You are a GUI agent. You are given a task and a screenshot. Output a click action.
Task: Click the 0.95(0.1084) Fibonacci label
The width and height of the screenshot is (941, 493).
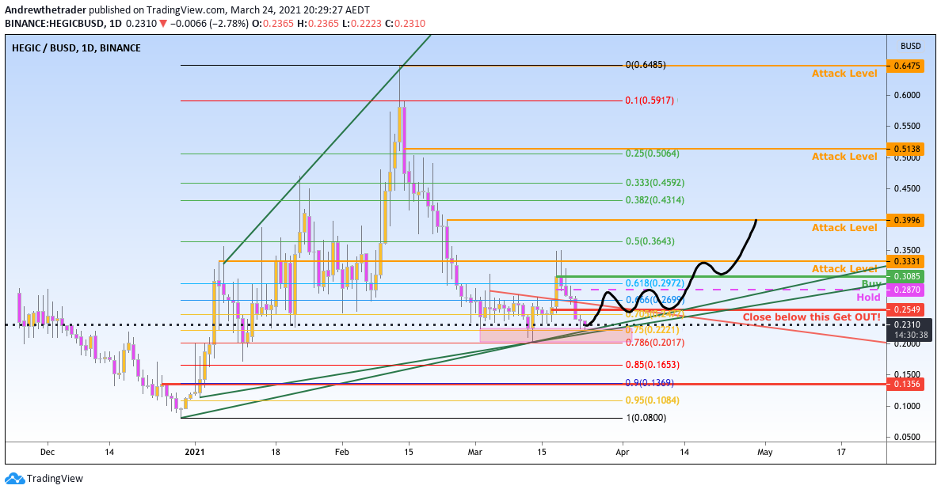point(653,400)
